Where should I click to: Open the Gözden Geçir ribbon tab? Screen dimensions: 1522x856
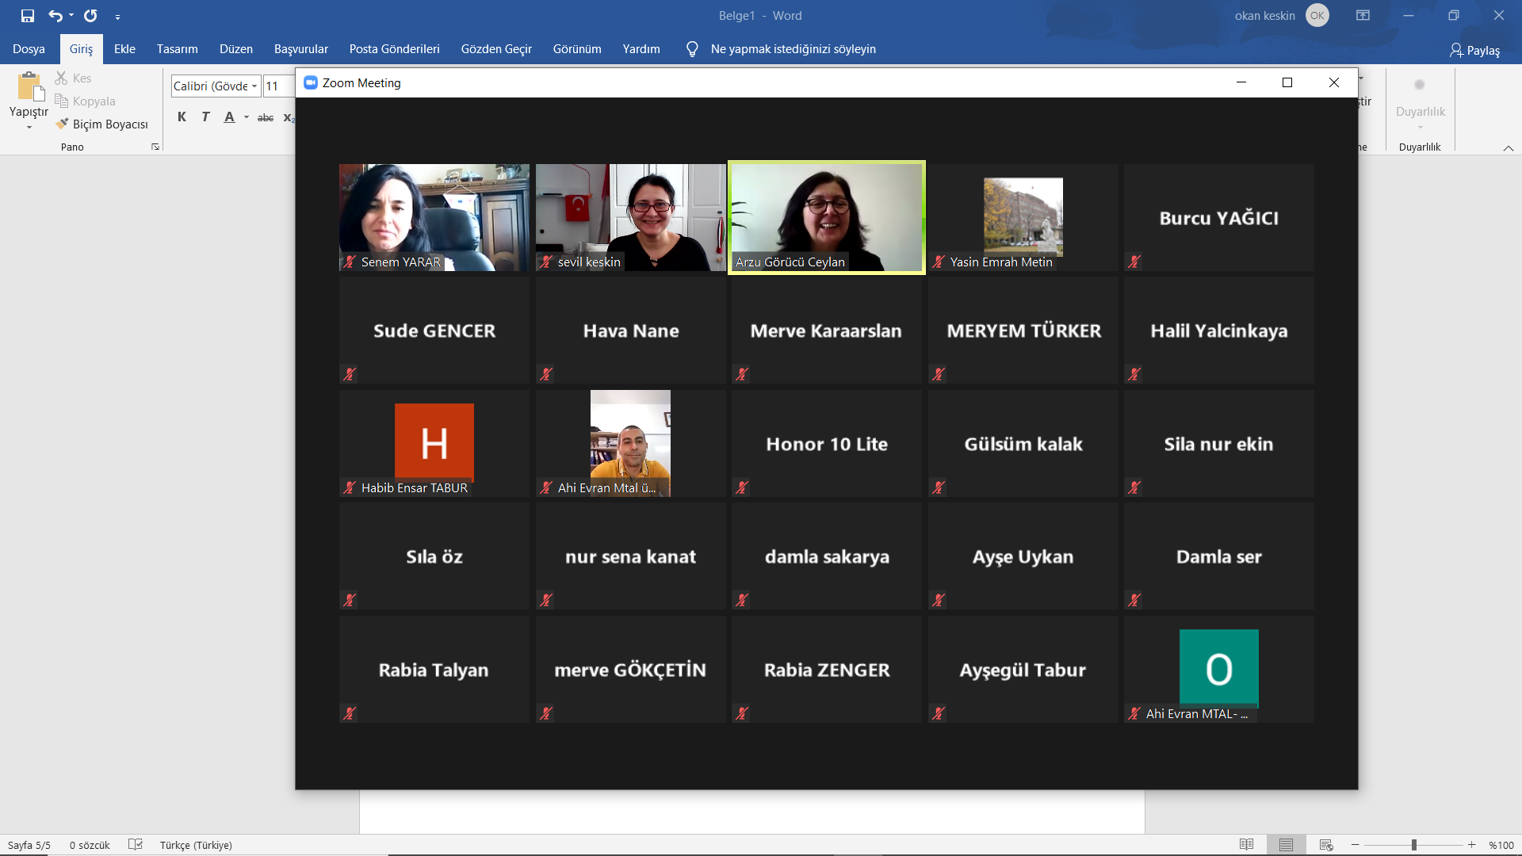coord(496,49)
